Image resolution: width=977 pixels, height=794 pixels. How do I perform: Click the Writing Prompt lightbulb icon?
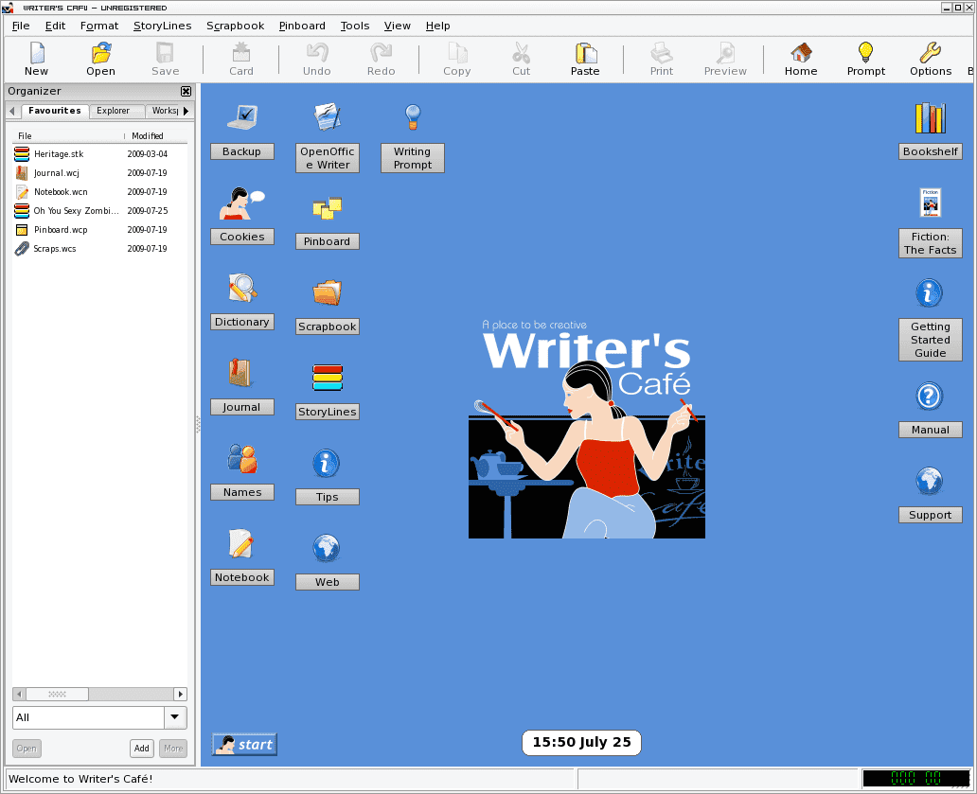pos(413,116)
